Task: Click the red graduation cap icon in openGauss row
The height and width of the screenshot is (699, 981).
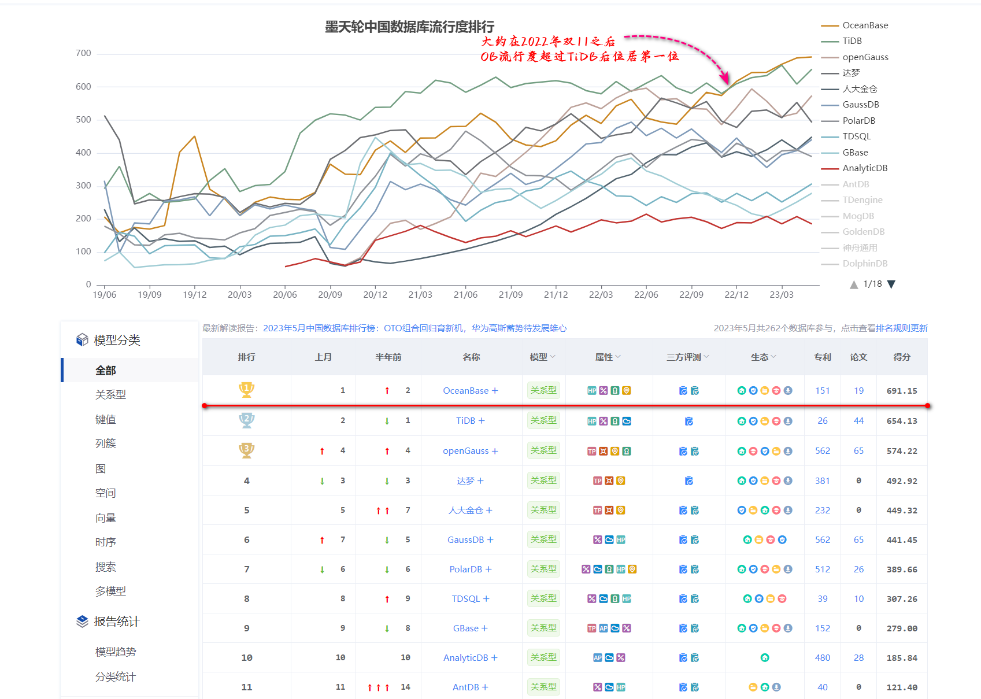Action: pos(753,451)
